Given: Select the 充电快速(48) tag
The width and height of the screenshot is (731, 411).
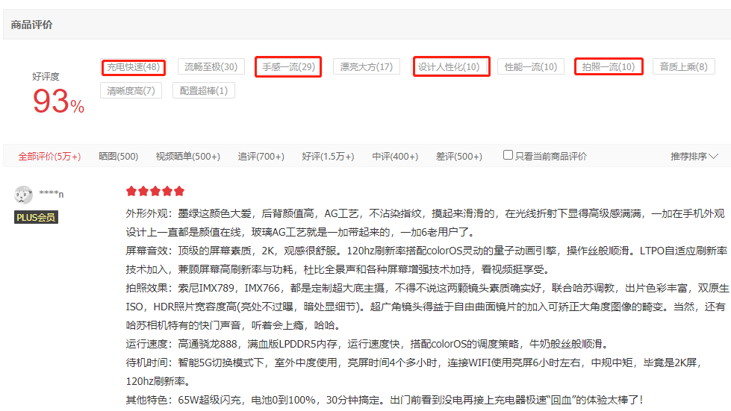Looking at the screenshot, I should [134, 67].
